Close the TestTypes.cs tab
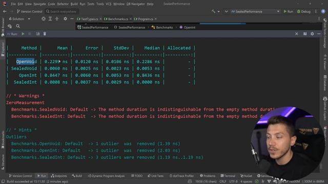 (100, 19)
